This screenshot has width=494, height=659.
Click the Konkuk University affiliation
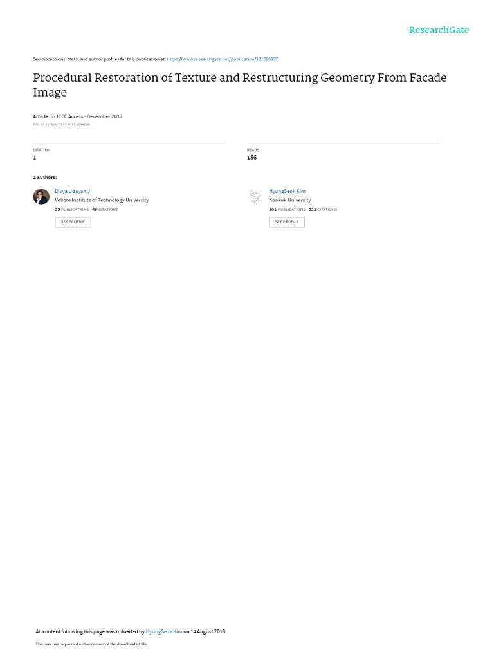tap(290, 200)
